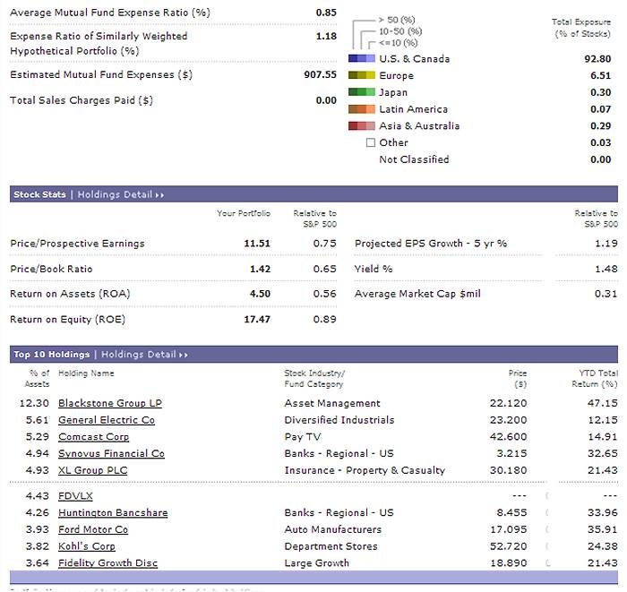This screenshot has height=592, width=627.
Task: Click the Japan green color swatch
Action: click(362, 92)
